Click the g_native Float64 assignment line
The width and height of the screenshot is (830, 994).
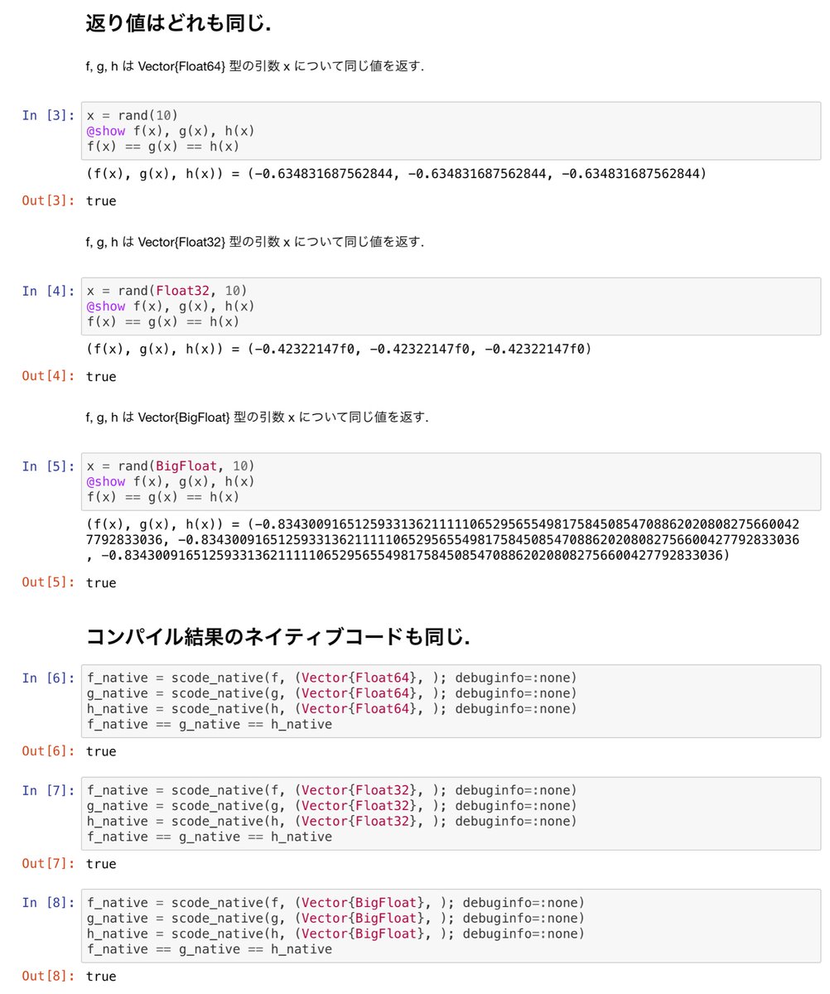tap(331, 693)
